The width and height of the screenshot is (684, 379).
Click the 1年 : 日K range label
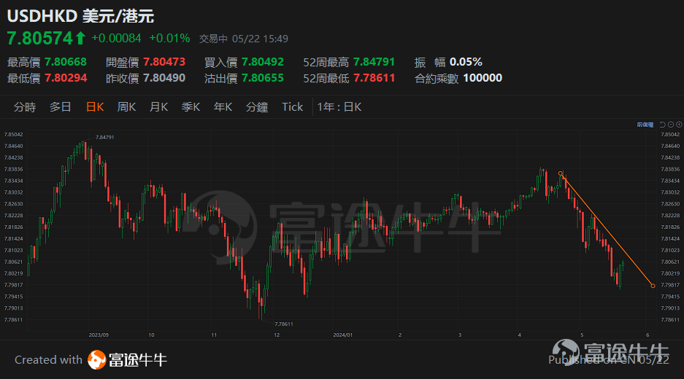coord(339,106)
